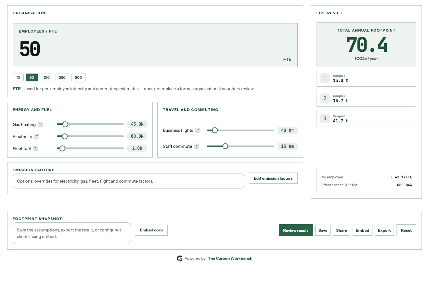Viewport: 429px width, 306px height.
Task: Click the Fleet fuel slider handle
Action: [62, 148]
